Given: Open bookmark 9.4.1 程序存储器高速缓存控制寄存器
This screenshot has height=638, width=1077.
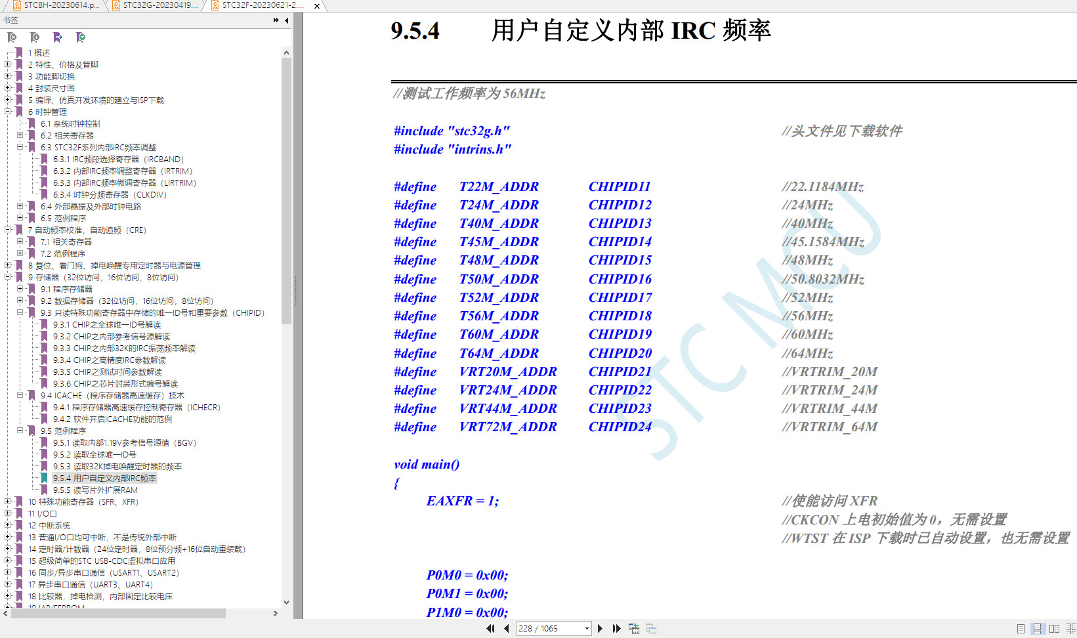Looking at the screenshot, I should [137, 407].
